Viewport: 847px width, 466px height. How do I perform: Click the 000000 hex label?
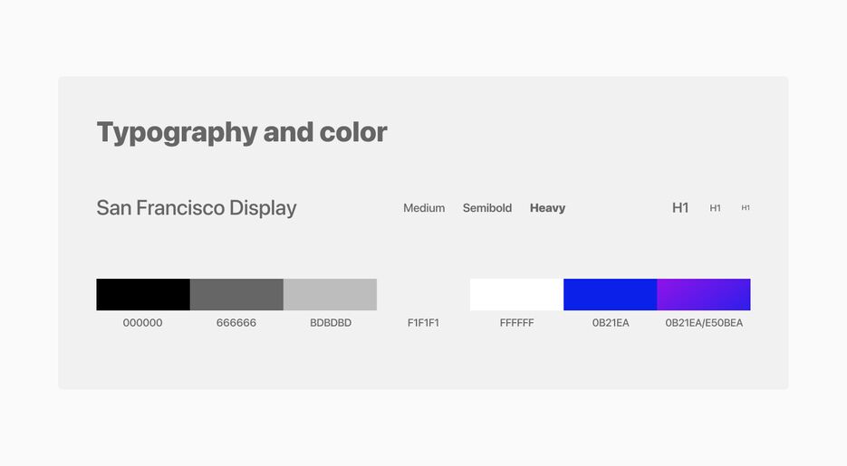tap(142, 322)
